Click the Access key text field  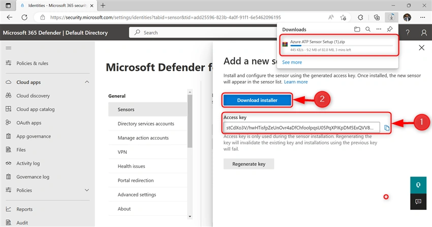(301, 128)
